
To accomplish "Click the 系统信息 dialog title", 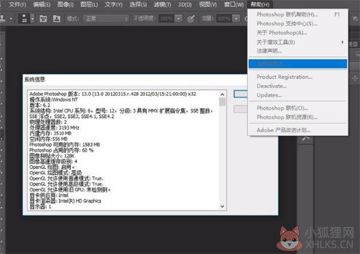I will click(x=35, y=80).
